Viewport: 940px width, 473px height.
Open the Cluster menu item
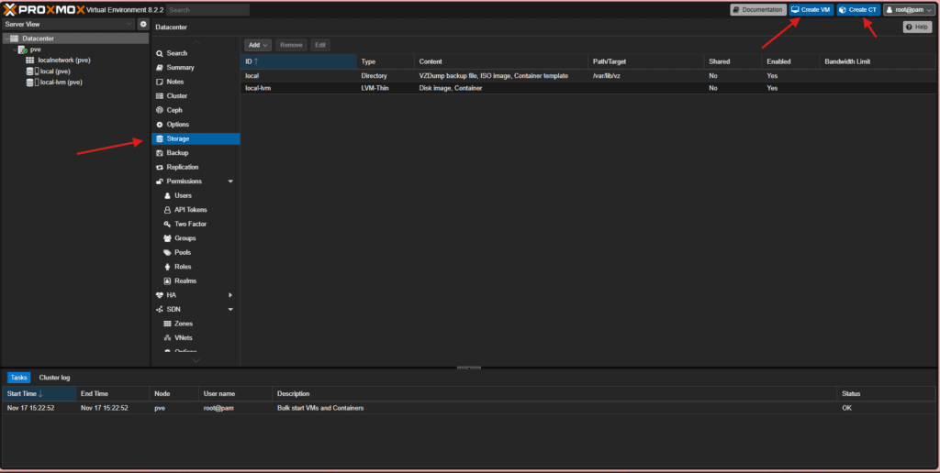pyautogui.click(x=196, y=96)
